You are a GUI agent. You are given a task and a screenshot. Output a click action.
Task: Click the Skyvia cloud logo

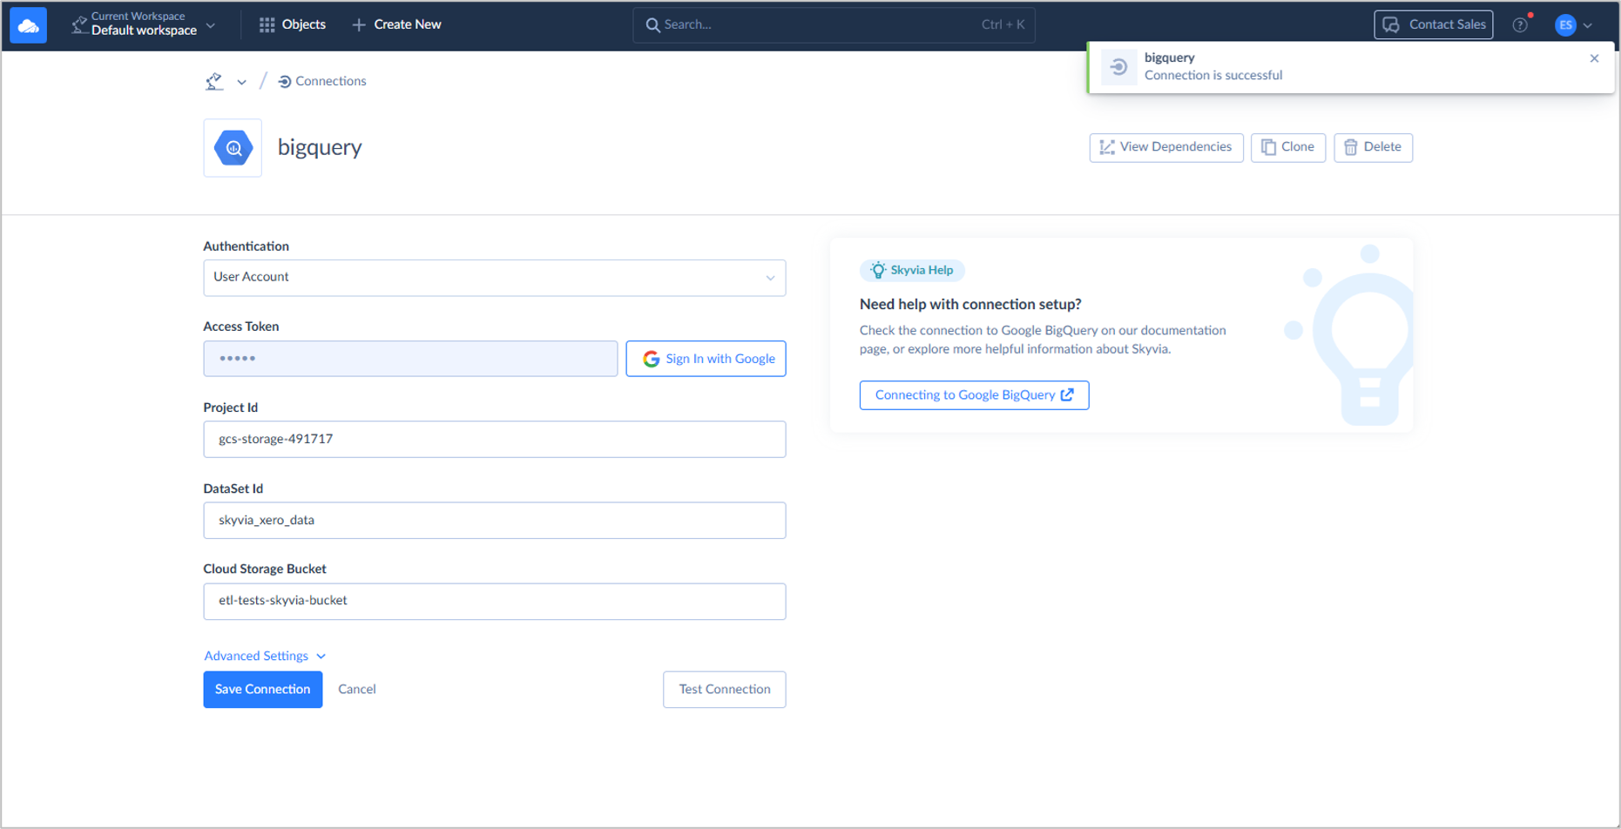coord(29,25)
